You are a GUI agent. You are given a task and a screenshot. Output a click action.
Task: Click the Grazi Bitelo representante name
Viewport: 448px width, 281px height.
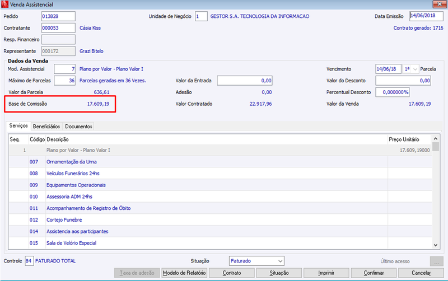91,51
